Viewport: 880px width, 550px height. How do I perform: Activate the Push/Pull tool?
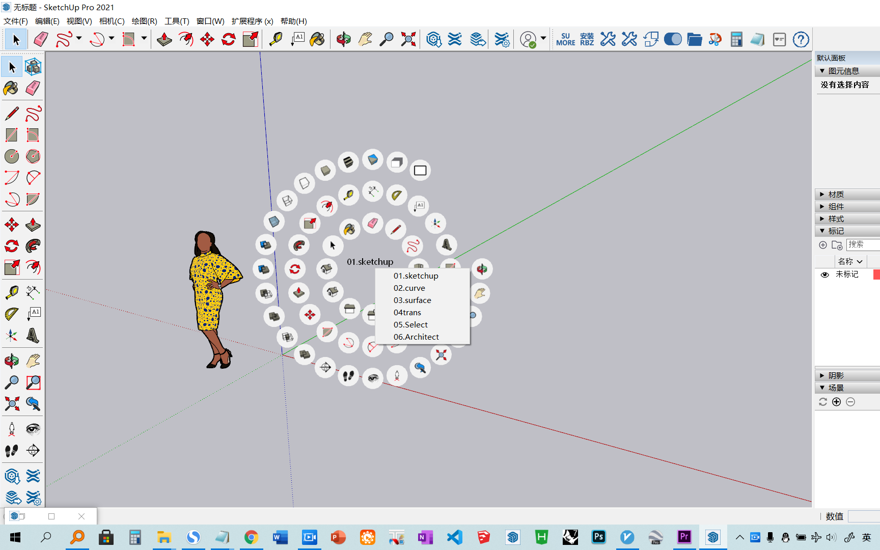33,224
